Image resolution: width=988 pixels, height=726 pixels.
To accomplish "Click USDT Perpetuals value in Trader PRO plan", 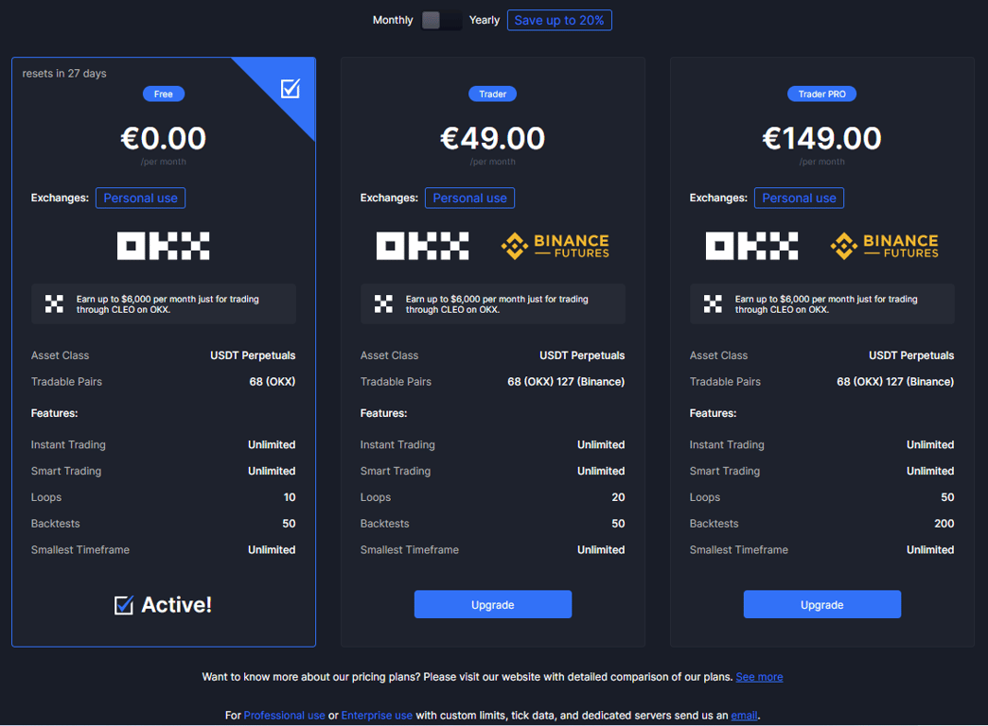I will [911, 355].
